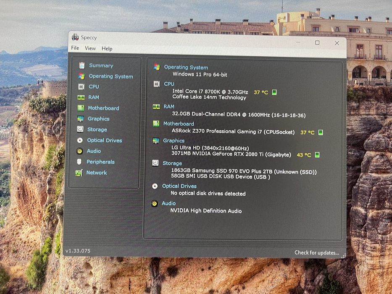The width and height of the screenshot is (392, 294).
Task: Click the RAM module sidebar icon
Action: tap(81, 97)
